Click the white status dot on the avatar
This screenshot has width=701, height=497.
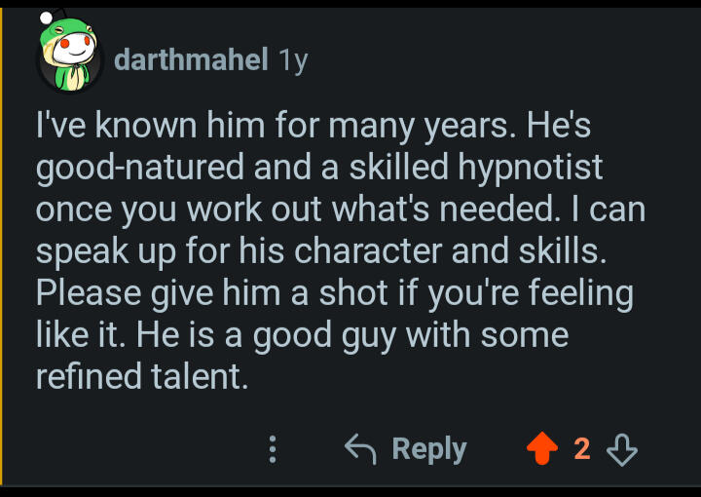click(x=46, y=18)
